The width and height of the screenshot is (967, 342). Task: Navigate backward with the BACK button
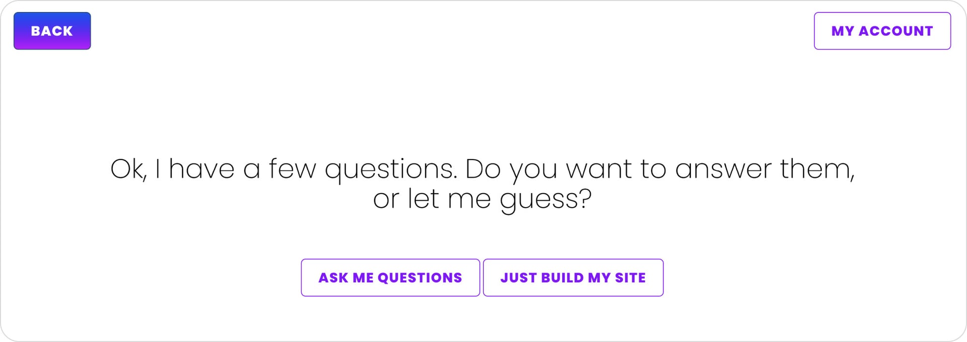(x=52, y=31)
